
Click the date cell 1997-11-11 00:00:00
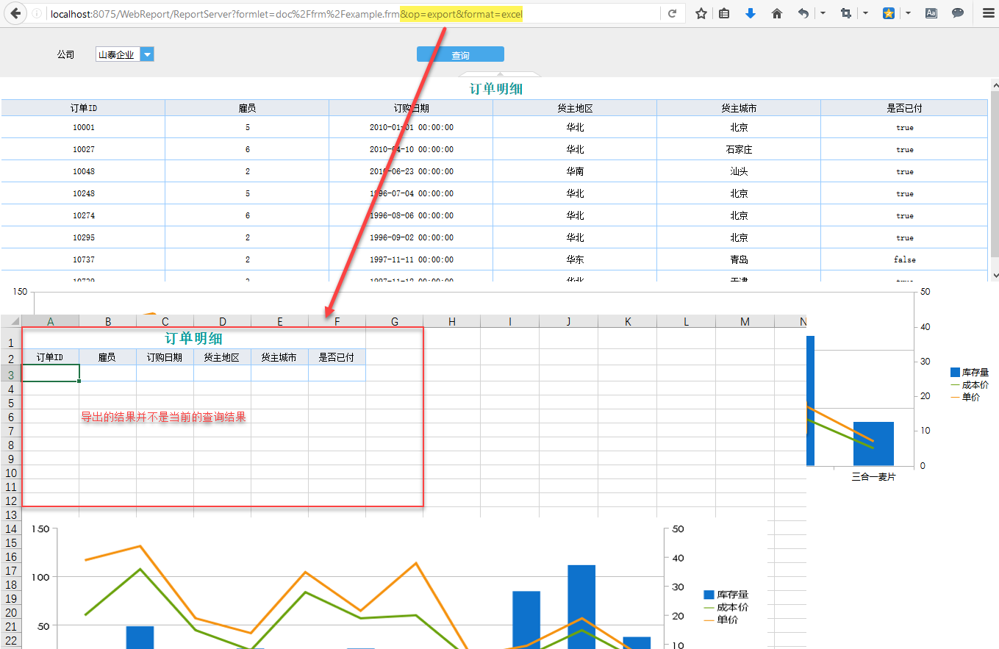[411, 259]
